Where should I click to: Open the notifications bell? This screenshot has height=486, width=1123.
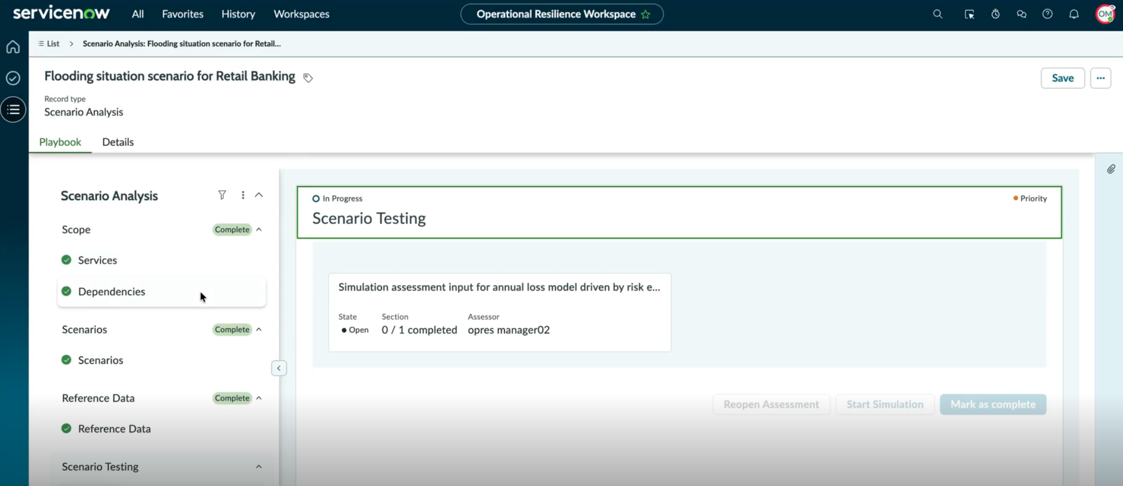(x=1074, y=14)
